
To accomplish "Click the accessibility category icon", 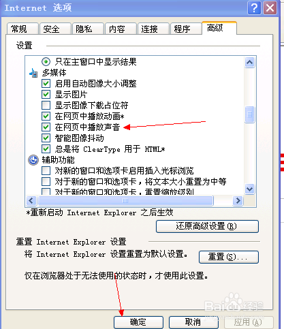I will coord(33,160).
